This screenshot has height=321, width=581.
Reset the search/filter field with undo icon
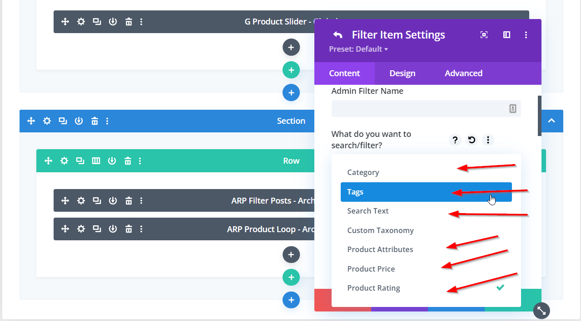click(472, 140)
